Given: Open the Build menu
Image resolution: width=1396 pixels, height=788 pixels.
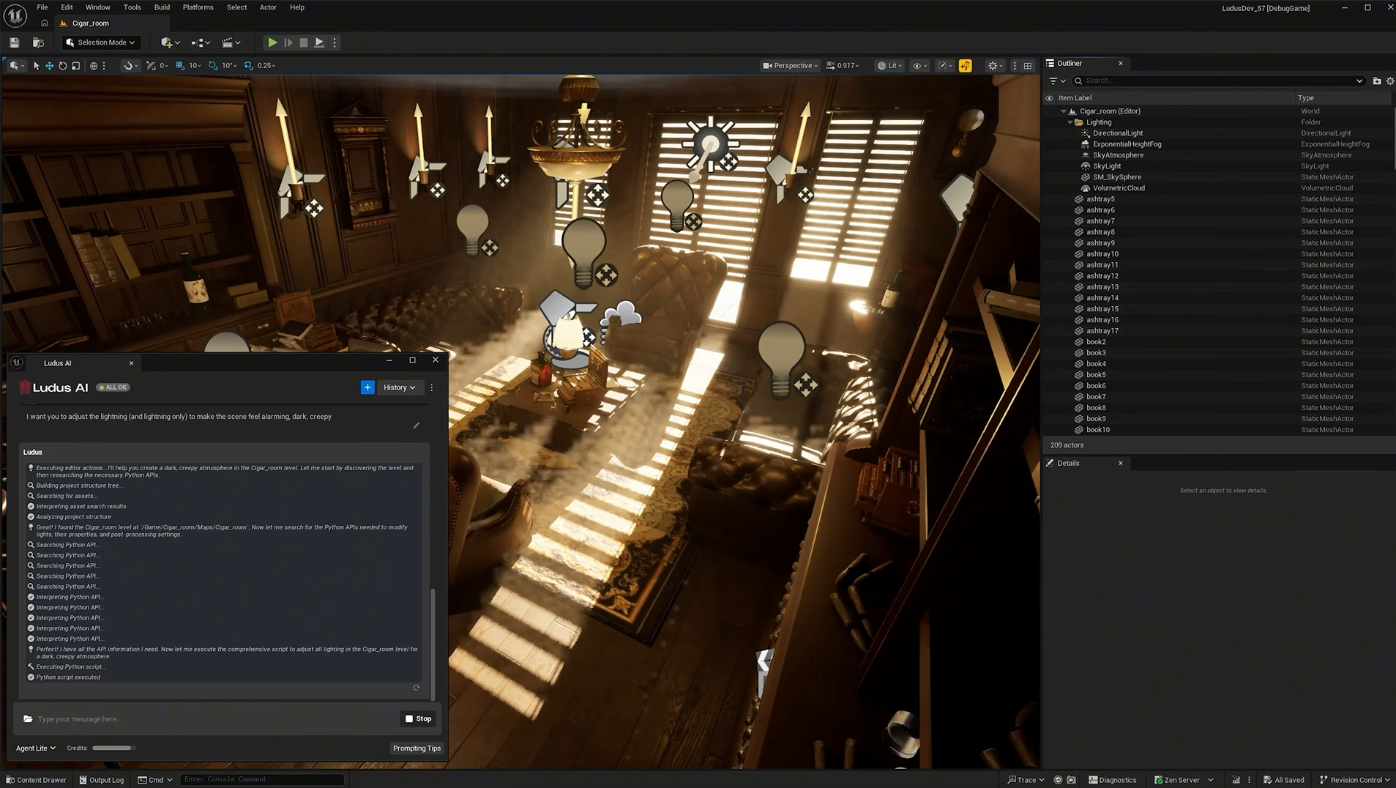Looking at the screenshot, I should point(162,7).
